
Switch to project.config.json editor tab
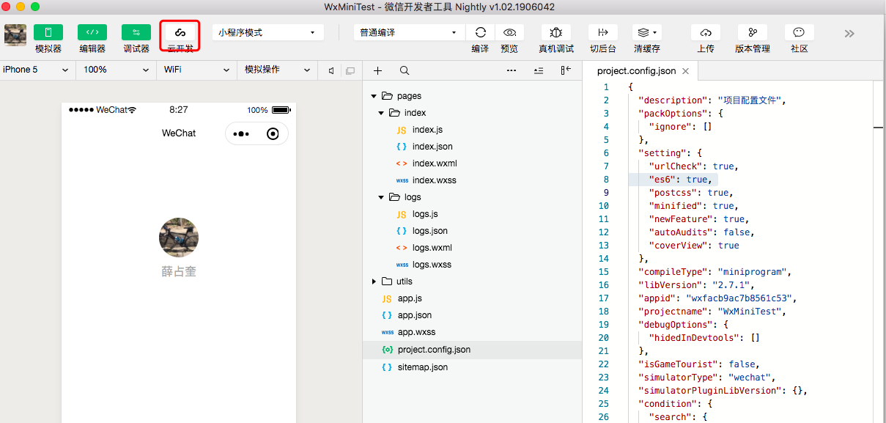tap(636, 71)
